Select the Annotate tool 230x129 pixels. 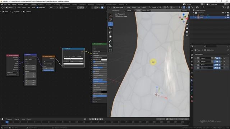tap(110, 42)
